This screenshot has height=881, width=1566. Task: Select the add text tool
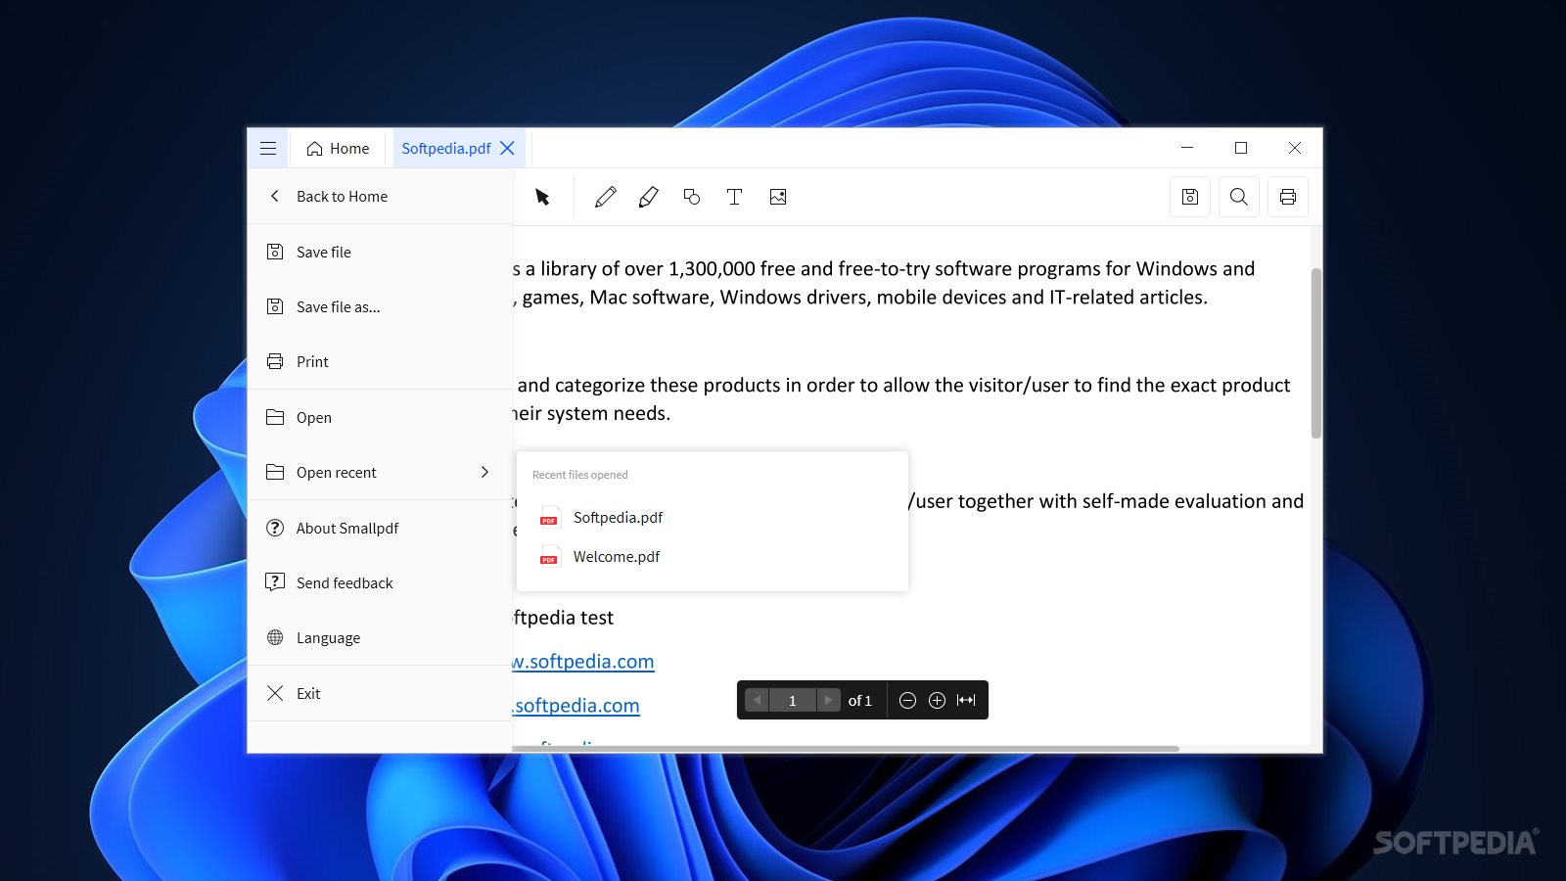pos(734,197)
